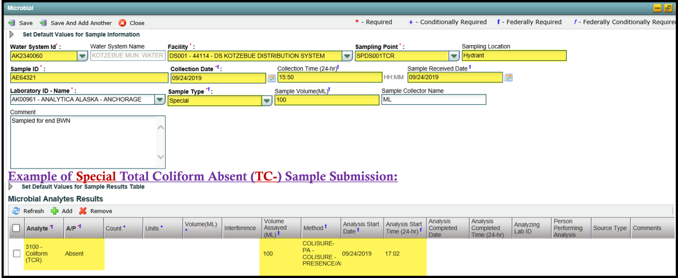678x278 pixels.
Task: Open the Sample Type dropdown
Action: [267, 100]
